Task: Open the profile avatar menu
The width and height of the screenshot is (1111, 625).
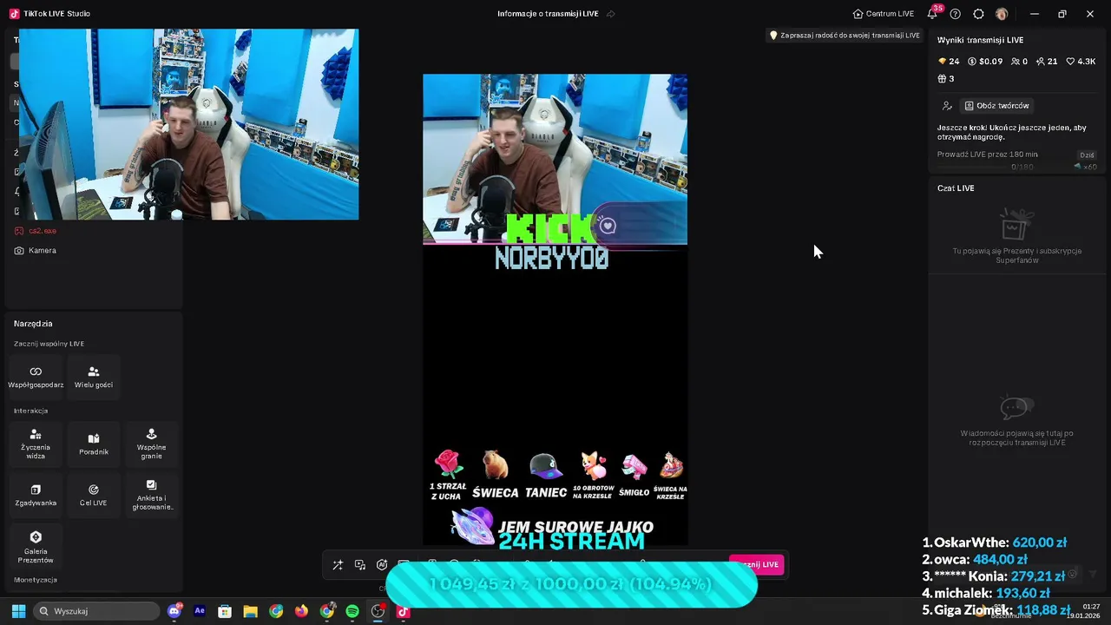Action: pyautogui.click(x=1002, y=14)
